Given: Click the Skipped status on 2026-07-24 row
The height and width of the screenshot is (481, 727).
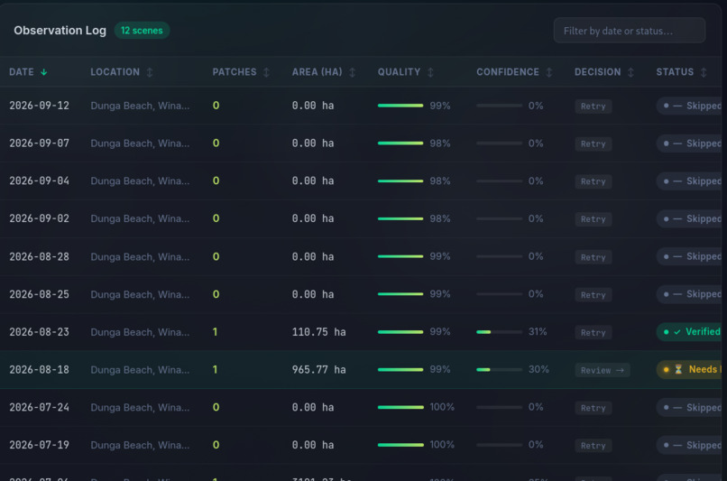Looking at the screenshot, I should coord(689,407).
